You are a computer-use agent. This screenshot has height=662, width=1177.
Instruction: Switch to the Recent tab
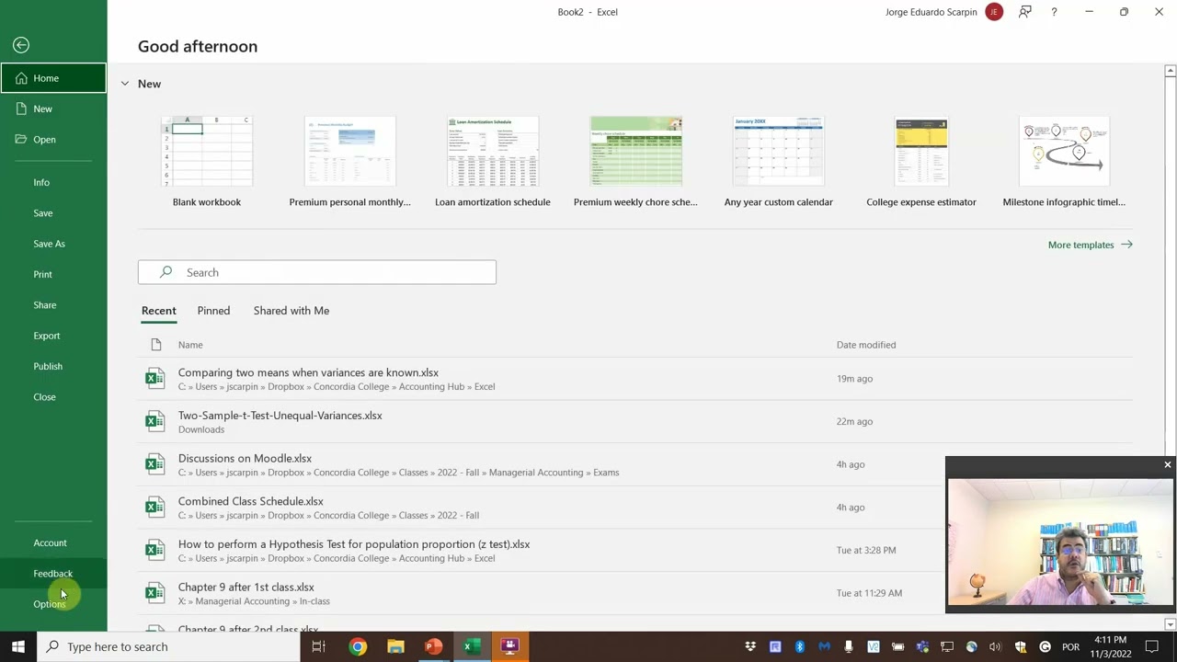pyautogui.click(x=159, y=311)
